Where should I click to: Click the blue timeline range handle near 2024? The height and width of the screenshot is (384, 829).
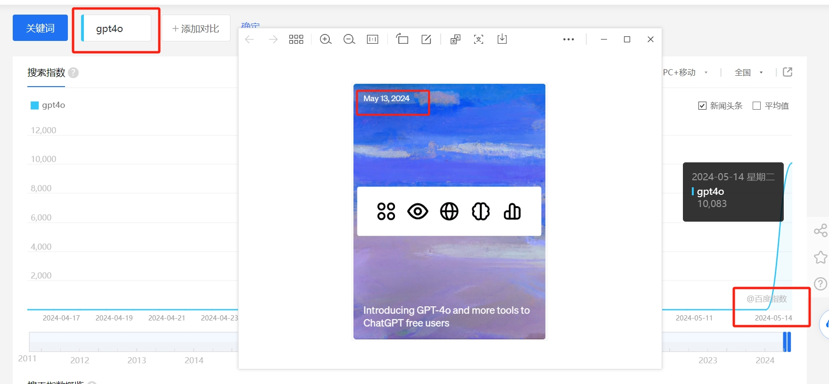click(787, 342)
